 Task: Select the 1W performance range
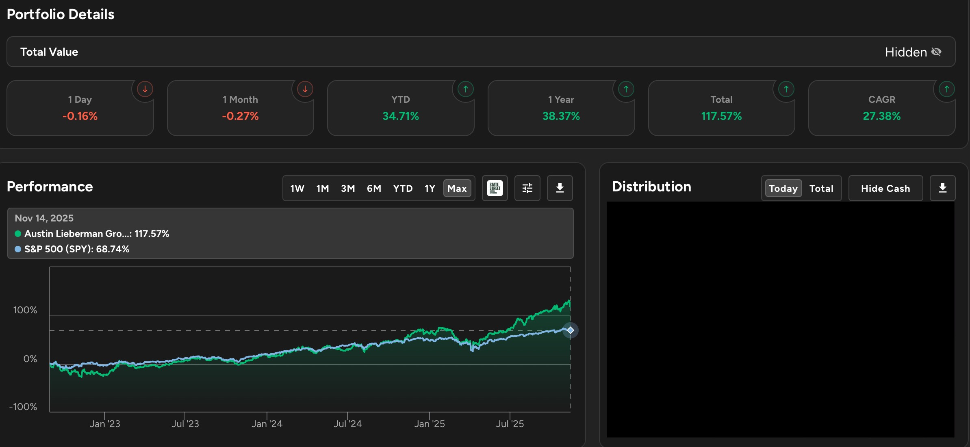pos(297,188)
